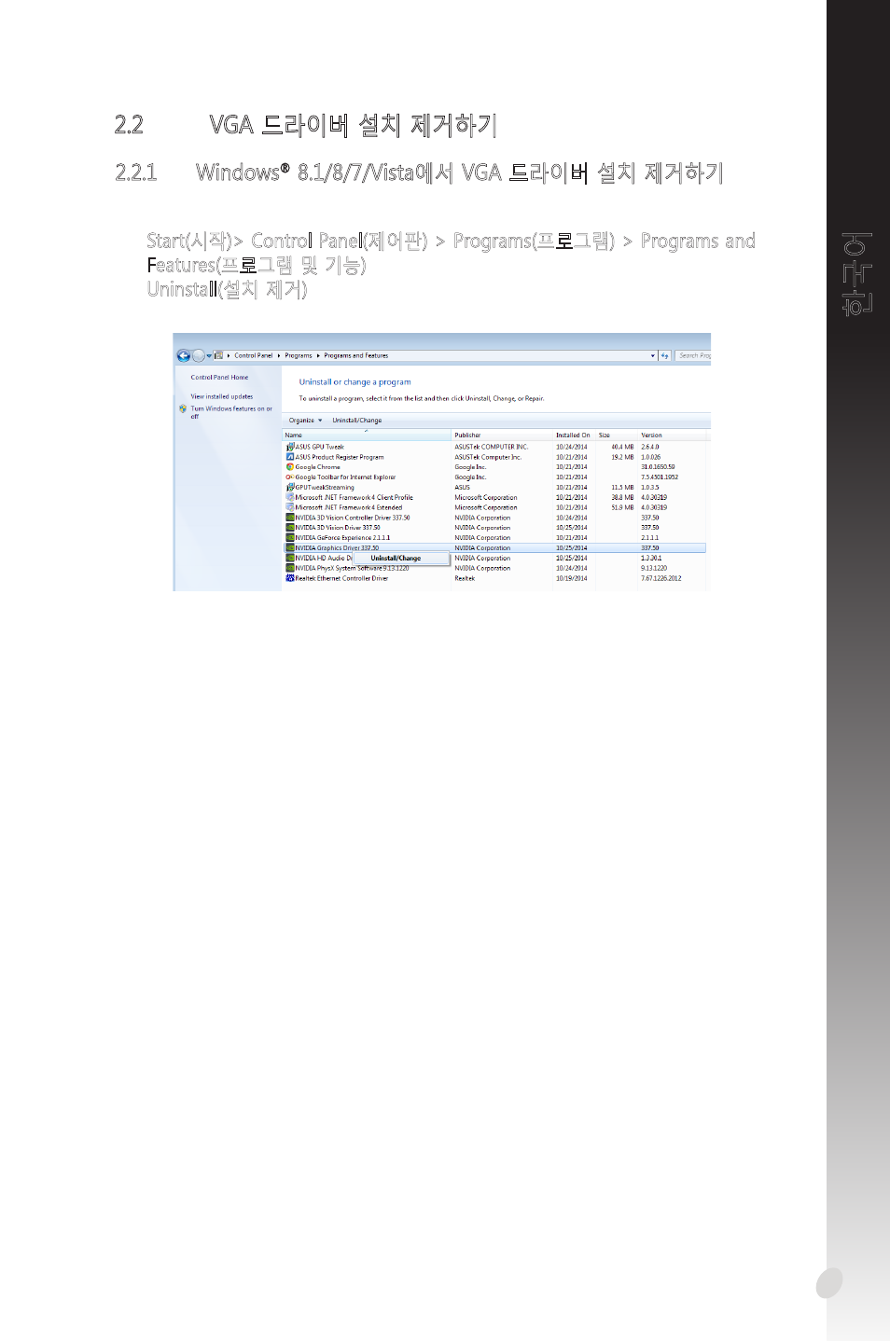Click NVIDIA GeForce Experience icon
The height and width of the screenshot is (1341, 890).
coord(290,538)
